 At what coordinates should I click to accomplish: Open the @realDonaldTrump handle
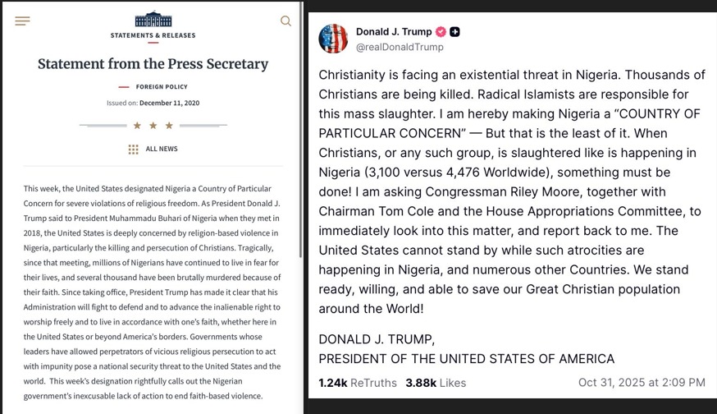(400, 47)
